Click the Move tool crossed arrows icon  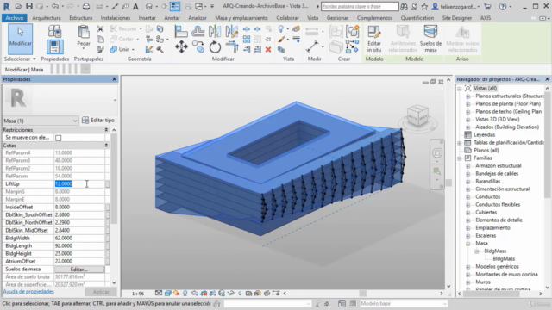coord(181,46)
